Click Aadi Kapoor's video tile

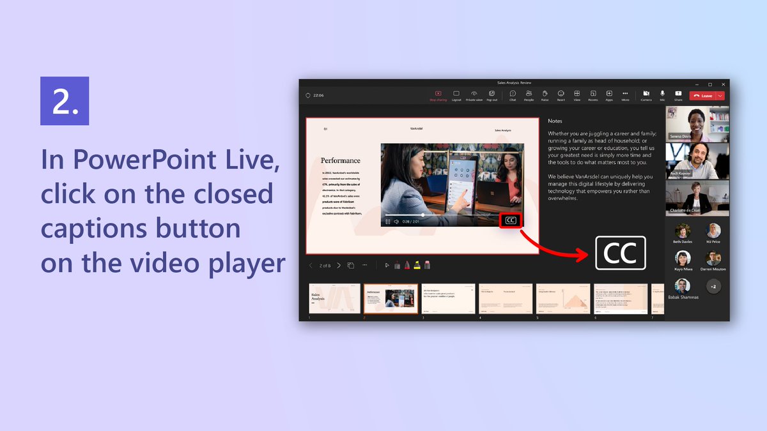(697, 161)
